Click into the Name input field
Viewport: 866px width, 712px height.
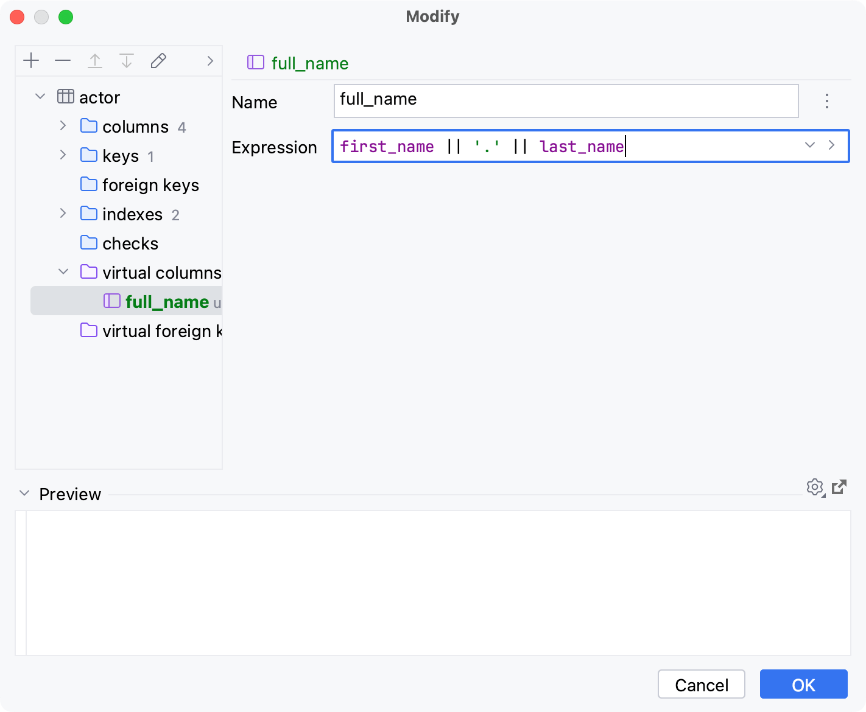(565, 100)
